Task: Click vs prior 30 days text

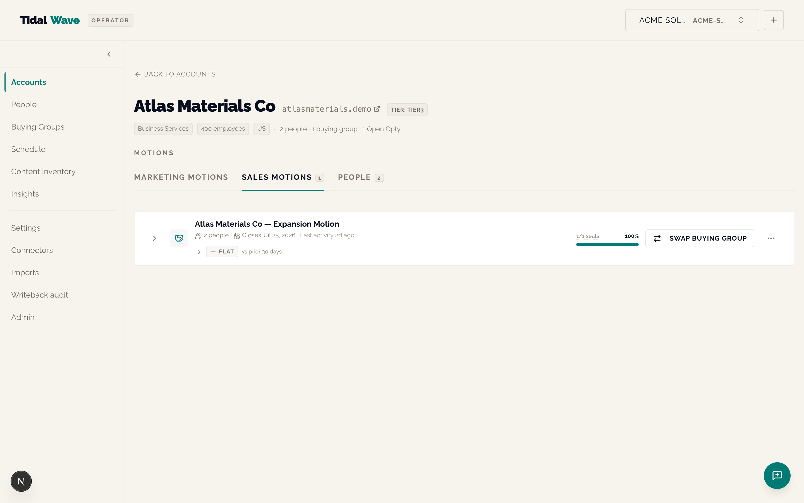Action: [262, 251]
